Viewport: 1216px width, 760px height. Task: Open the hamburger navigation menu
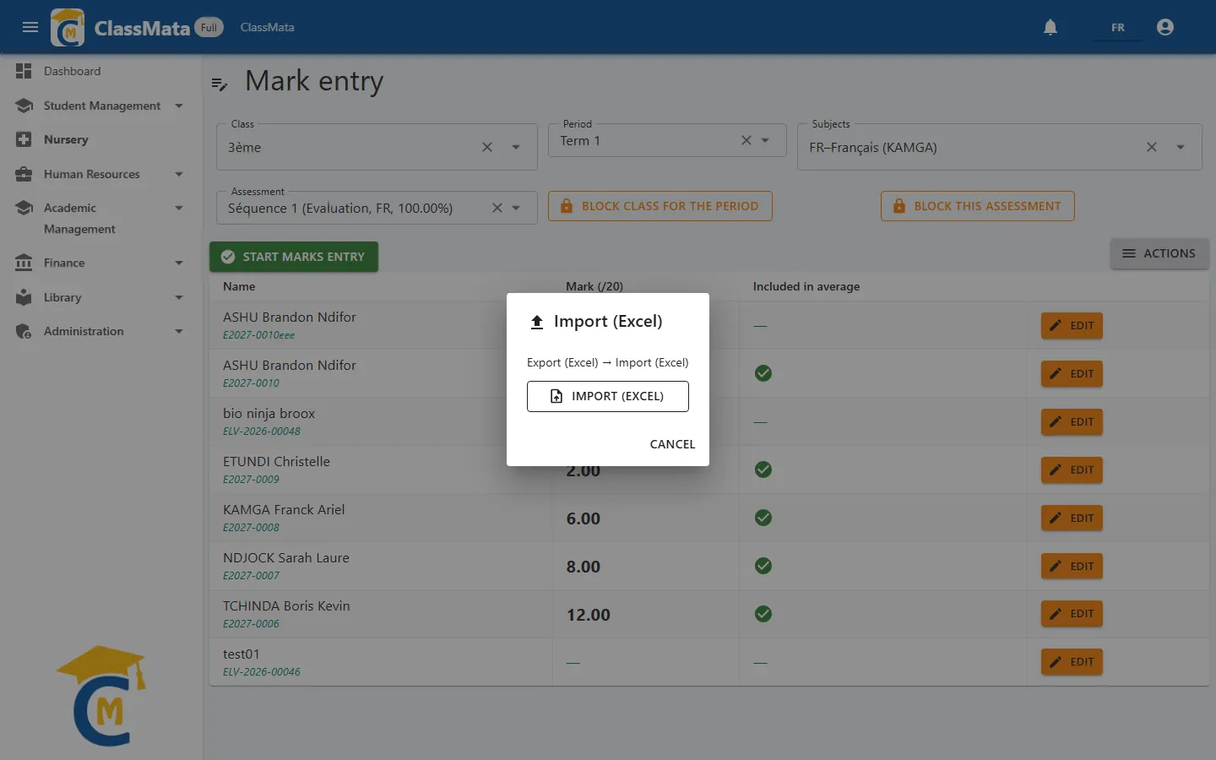tap(30, 27)
